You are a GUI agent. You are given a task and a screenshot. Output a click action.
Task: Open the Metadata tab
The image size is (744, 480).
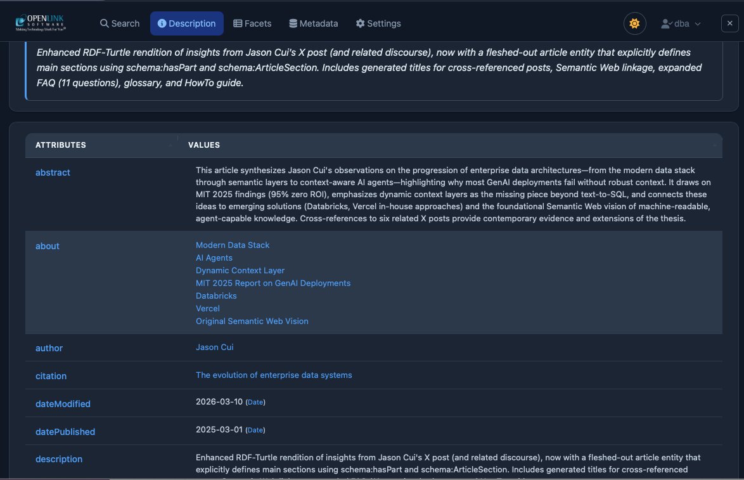point(314,23)
